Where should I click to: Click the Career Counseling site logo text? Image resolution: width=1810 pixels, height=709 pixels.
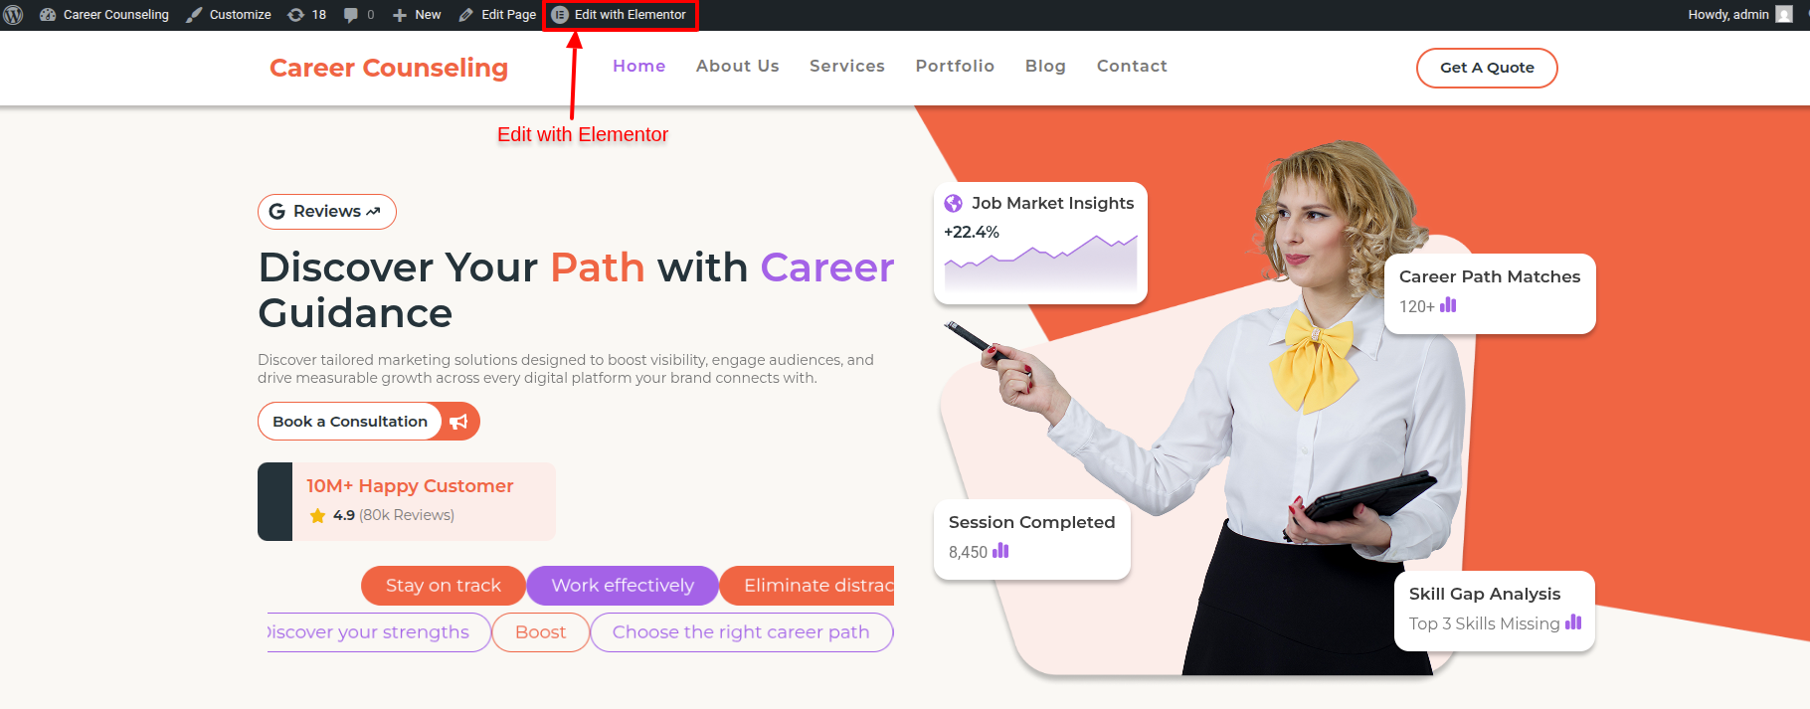coord(389,68)
